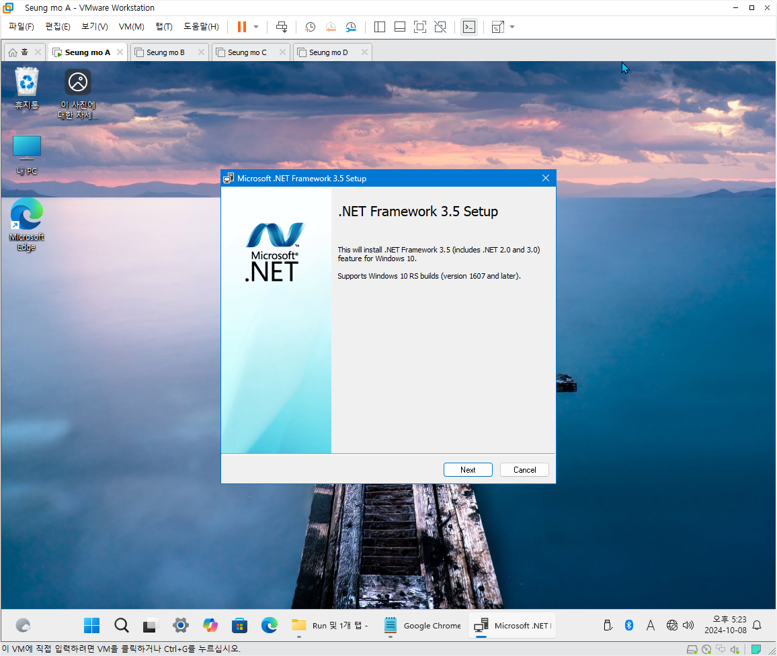Click the USB safely remove tray icon
The height and width of the screenshot is (656, 777).
(608, 625)
